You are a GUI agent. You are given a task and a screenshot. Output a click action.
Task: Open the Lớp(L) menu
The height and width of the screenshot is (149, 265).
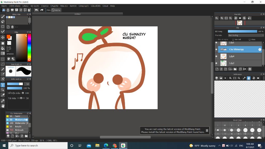click(x=26, y=6)
